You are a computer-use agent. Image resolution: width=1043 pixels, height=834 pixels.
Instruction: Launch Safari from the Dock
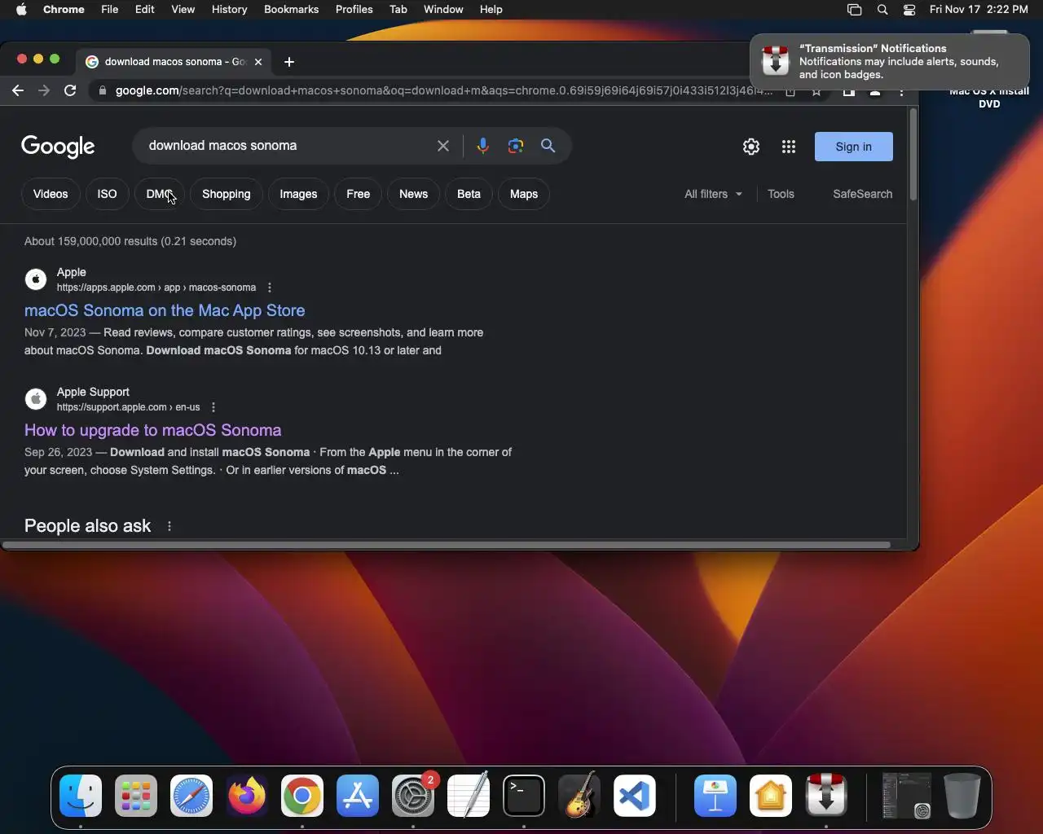[x=191, y=796]
